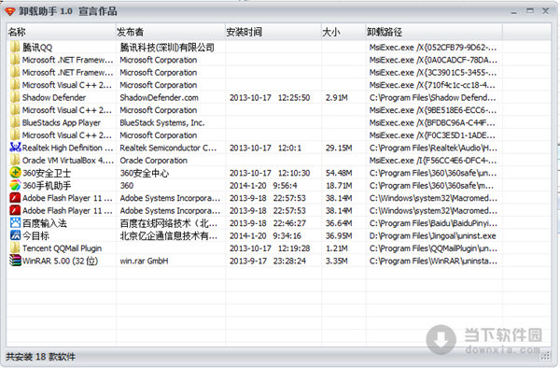
Task: Click size value 54.48M
Action: (339, 173)
